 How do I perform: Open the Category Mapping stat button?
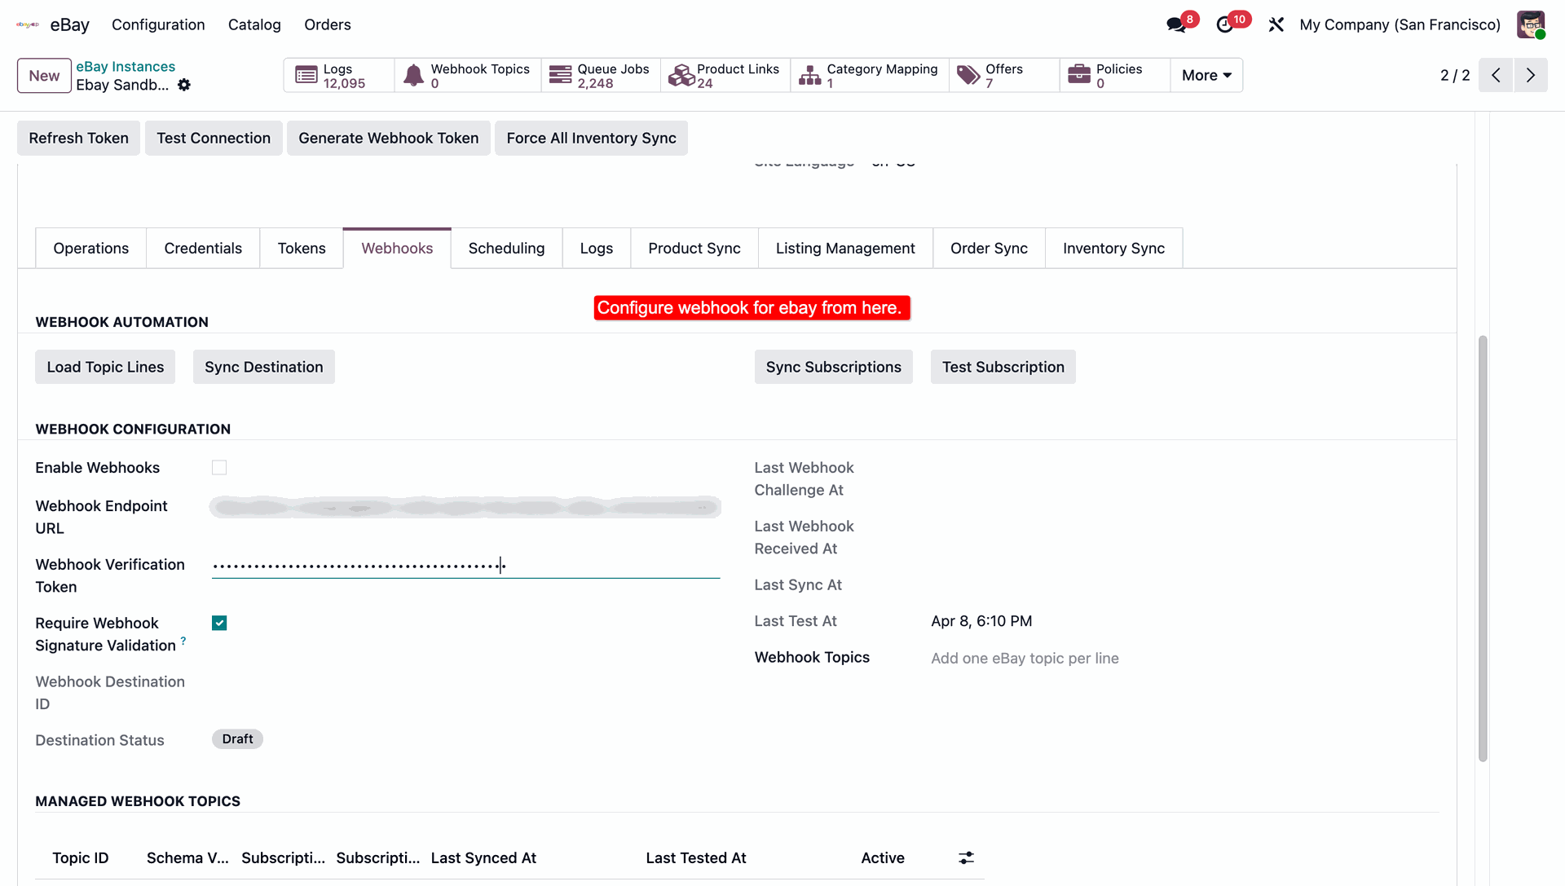tap(870, 75)
